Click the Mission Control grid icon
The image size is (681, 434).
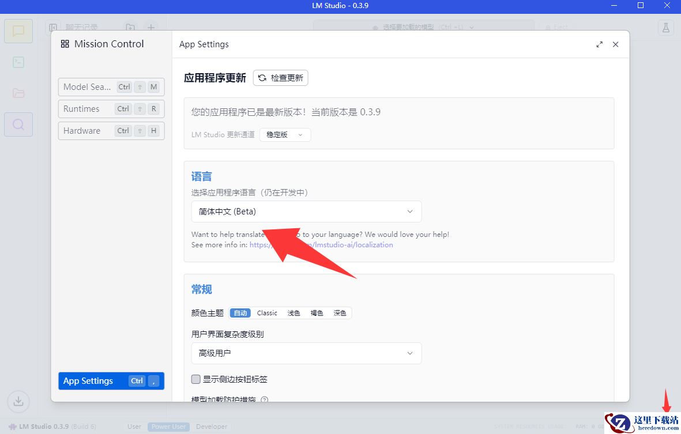click(x=65, y=44)
